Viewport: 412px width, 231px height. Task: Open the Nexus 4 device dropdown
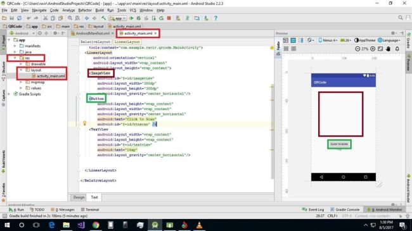[328, 40]
